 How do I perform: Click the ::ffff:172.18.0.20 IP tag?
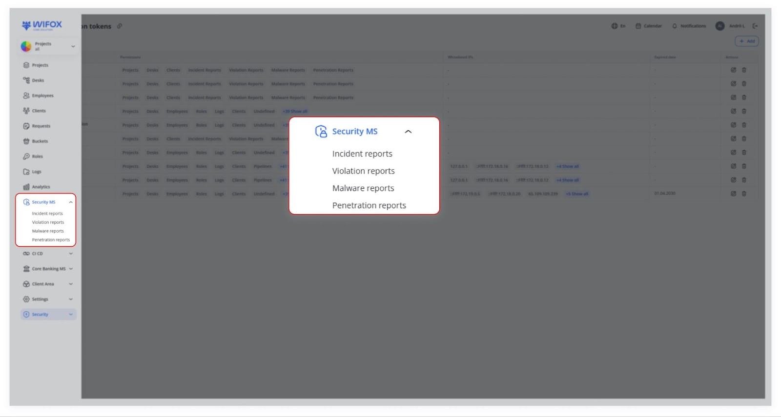[504, 194]
